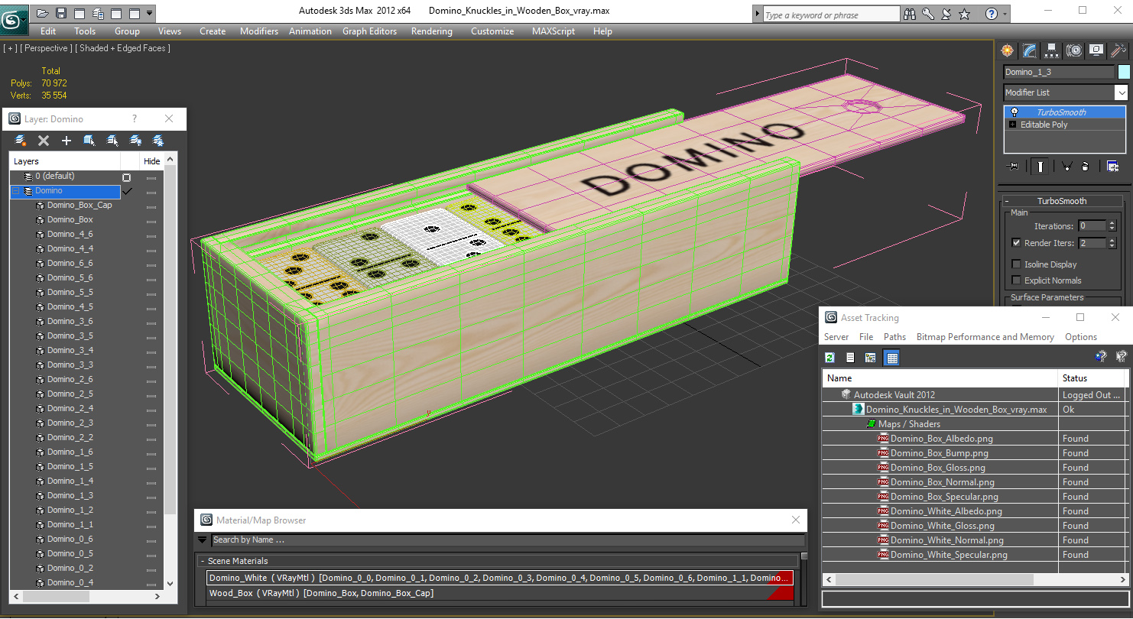The image size is (1133, 619).
Task: Click Highlight Selected Objects' Layers icon
Action: pos(112,141)
